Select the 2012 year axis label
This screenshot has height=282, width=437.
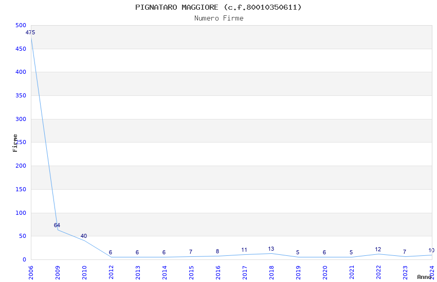[111, 273]
